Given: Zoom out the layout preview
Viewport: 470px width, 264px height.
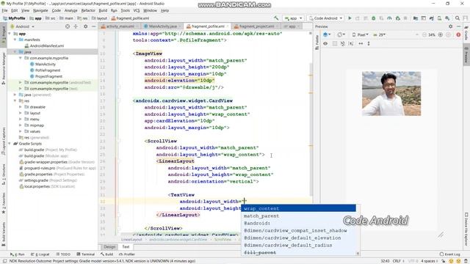Looking at the screenshot, I should [x=424, y=34].
